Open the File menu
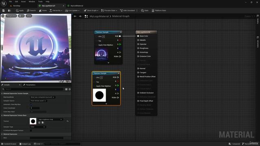This screenshot has width=260, height=146. point(10,2)
